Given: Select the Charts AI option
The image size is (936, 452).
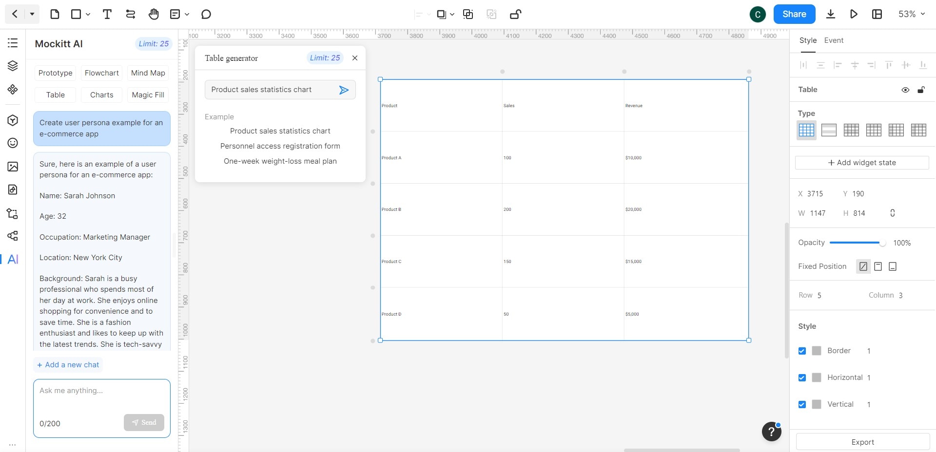Looking at the screenshot, I should [x=101, y=95].
